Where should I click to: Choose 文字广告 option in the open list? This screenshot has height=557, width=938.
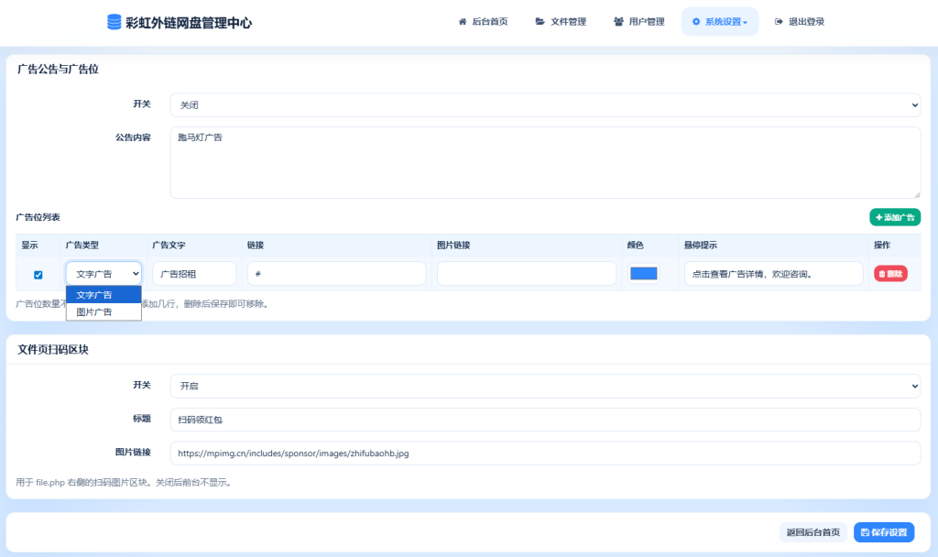104,295
